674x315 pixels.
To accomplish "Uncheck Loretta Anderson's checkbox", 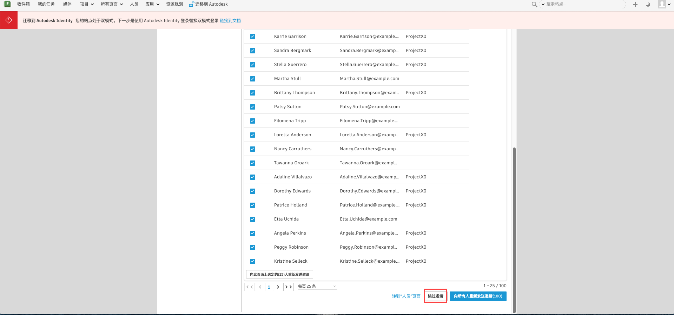I will click(252, 135).
